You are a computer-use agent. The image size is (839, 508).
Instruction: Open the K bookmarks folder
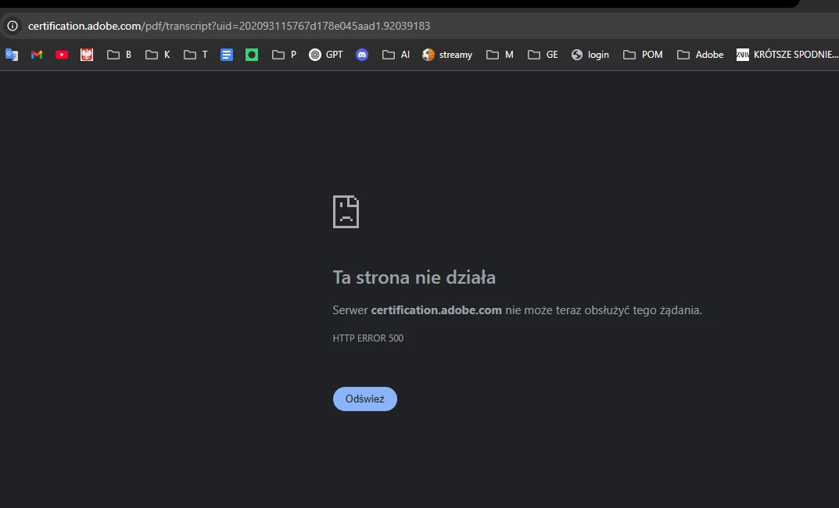[x=158, y=55]
